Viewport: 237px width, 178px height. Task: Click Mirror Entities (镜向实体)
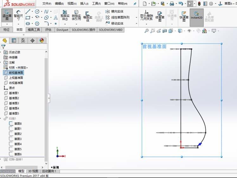point(114,11)
